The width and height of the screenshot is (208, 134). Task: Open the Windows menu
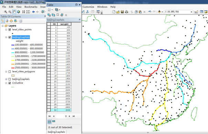coord(102,7)
